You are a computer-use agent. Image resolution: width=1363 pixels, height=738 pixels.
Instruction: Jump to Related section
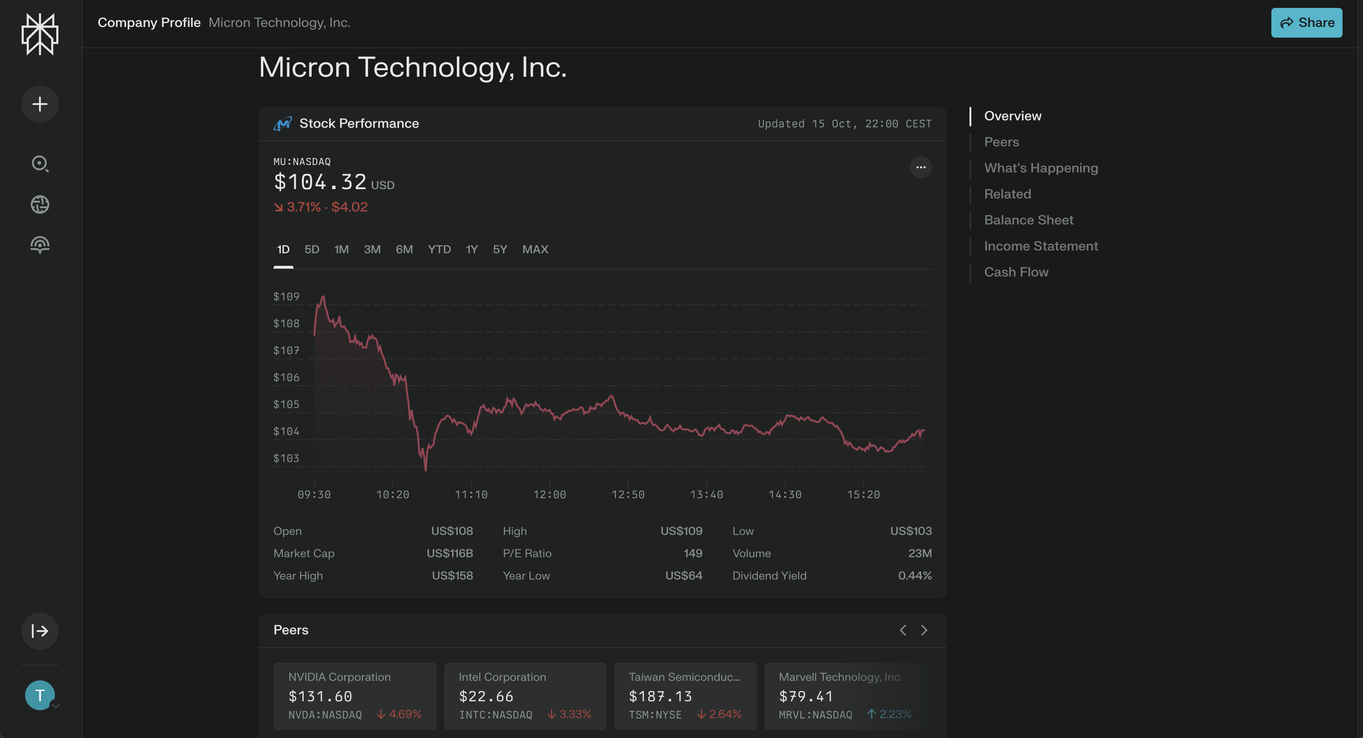(1007, 193)
